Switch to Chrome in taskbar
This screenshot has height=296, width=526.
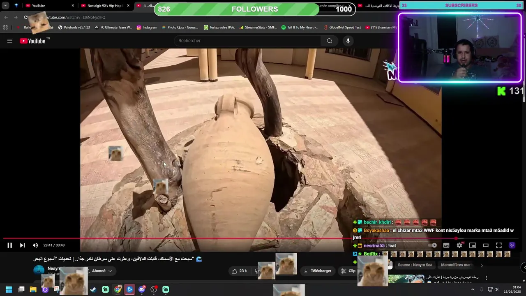tap(118, 289)
